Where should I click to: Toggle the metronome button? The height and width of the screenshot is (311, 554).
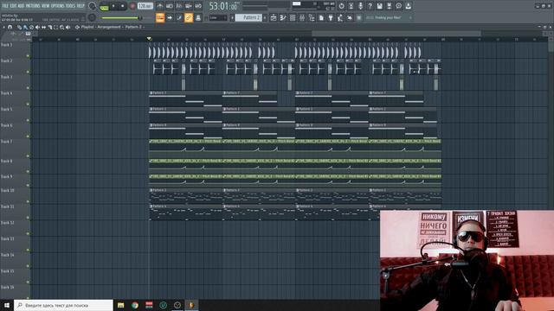[160, 6]
